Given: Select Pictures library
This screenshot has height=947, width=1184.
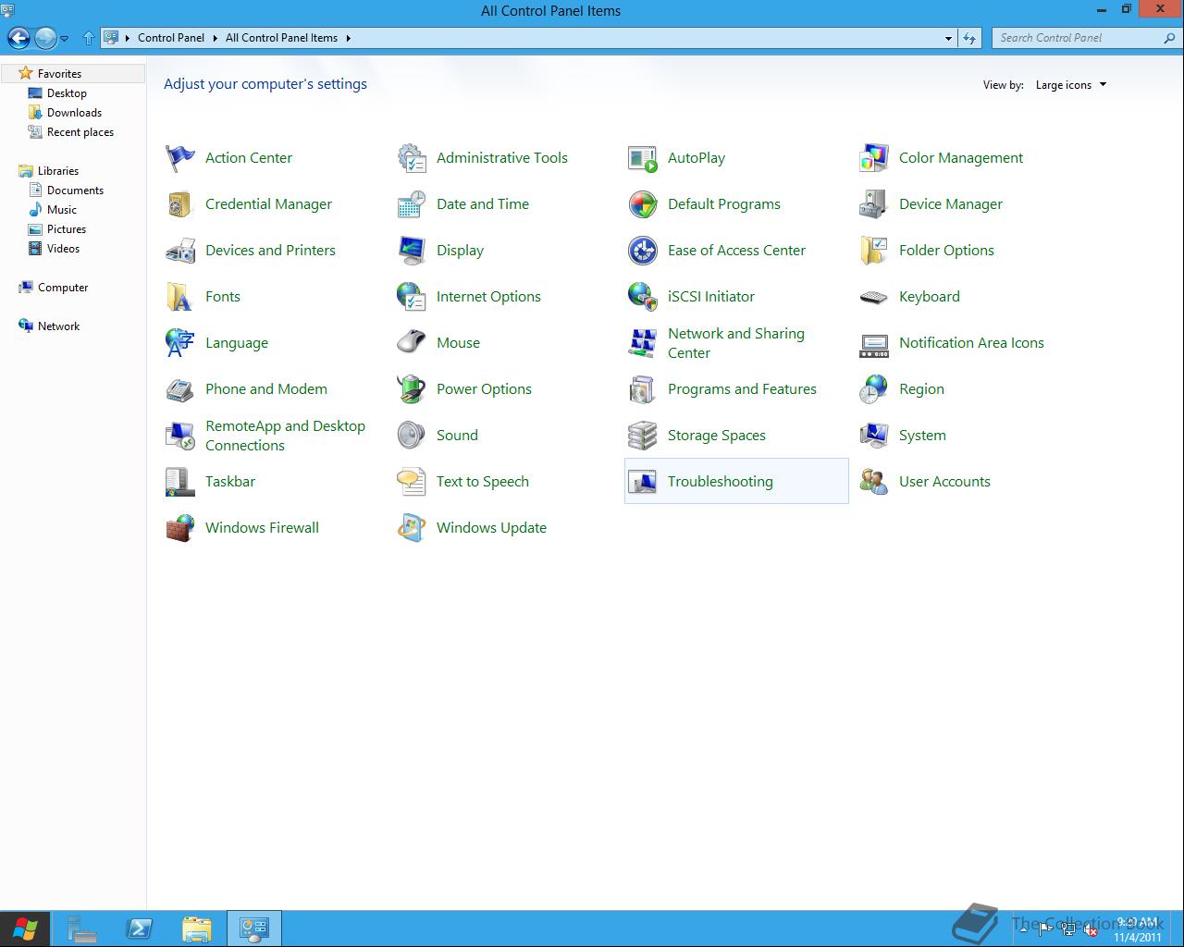Looking at the screenshot, I should click(66, 229).
